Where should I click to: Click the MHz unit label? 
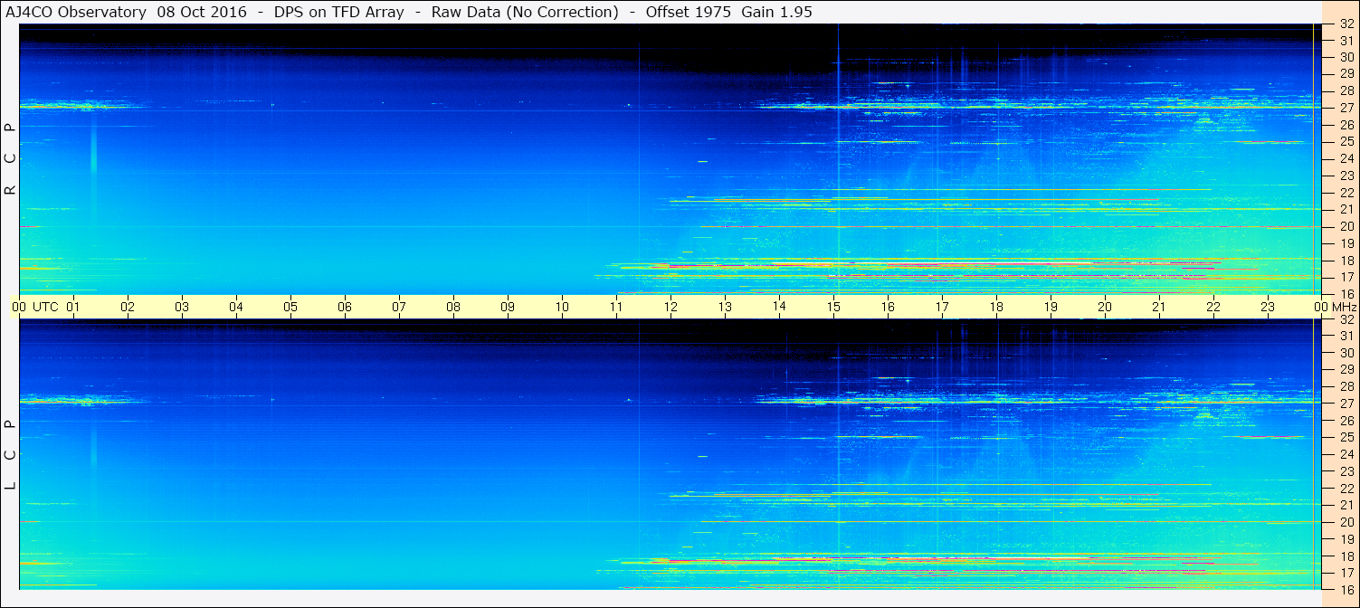point(1344,307)
